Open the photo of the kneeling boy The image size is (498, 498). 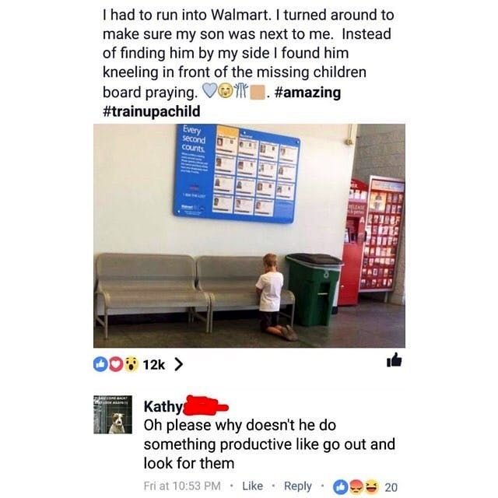pos(249,236)
